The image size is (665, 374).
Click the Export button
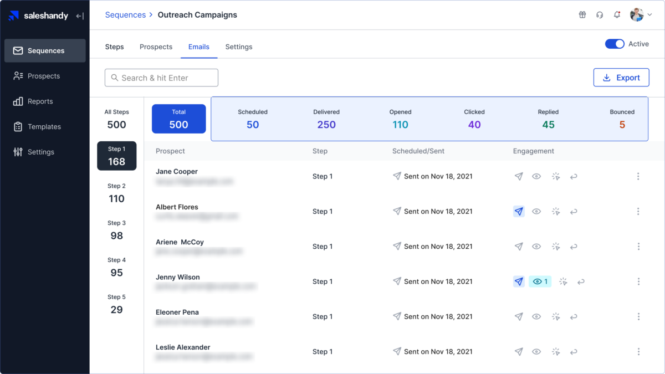click(x=621, y=78)
